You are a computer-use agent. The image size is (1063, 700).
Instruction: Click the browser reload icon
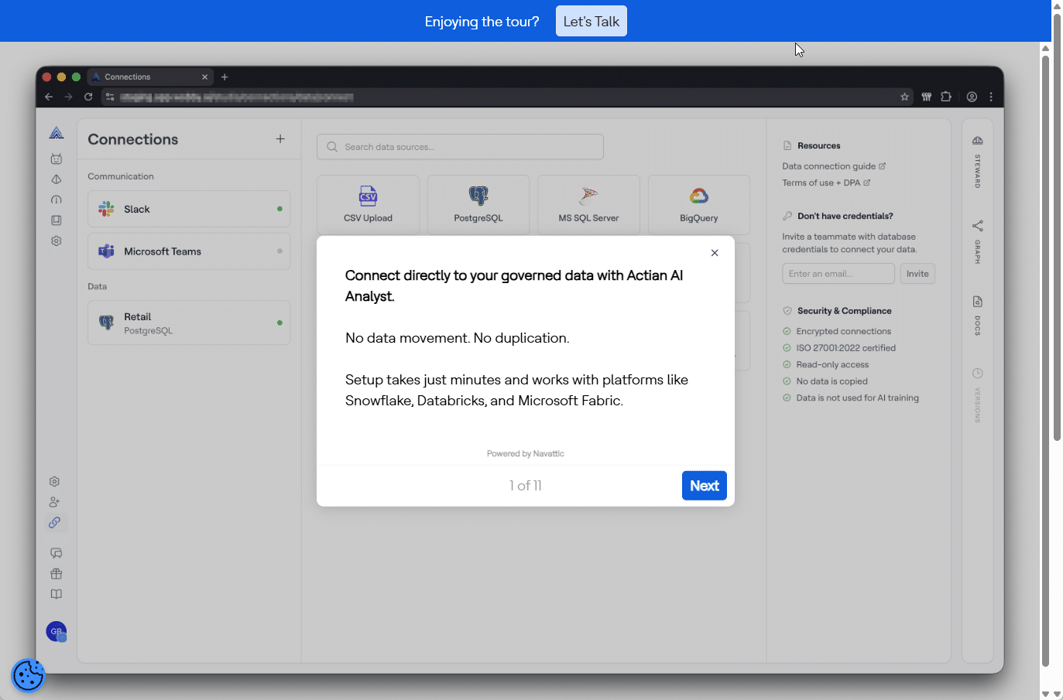(x=88, y=97)
